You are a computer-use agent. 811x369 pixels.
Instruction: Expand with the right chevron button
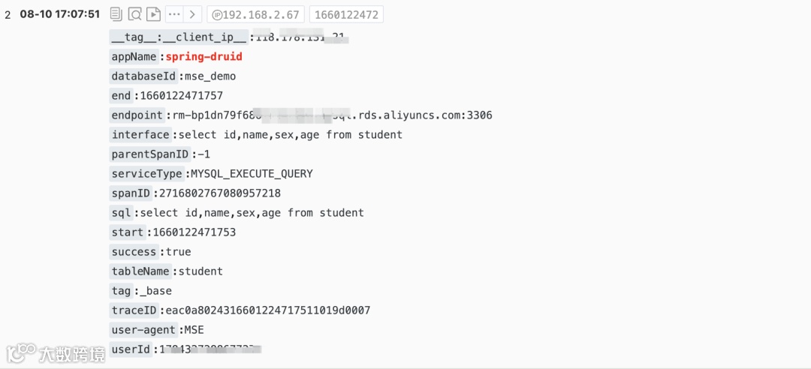click(192, 14)
